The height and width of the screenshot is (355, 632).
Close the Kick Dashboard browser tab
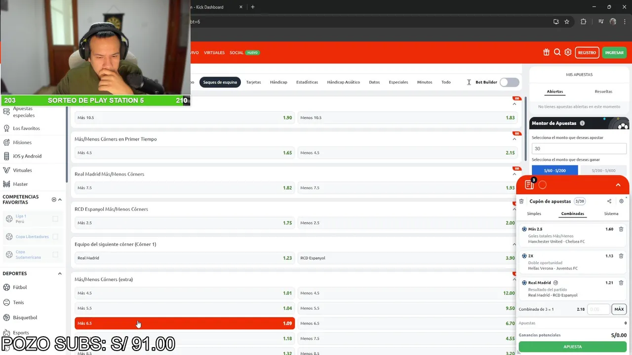[241, 7]
